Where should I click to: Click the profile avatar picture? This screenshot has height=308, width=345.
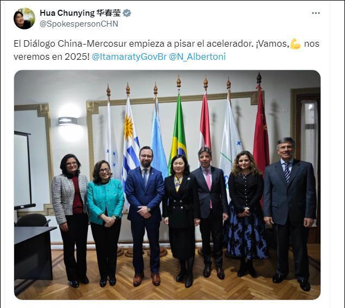point(24,18)
